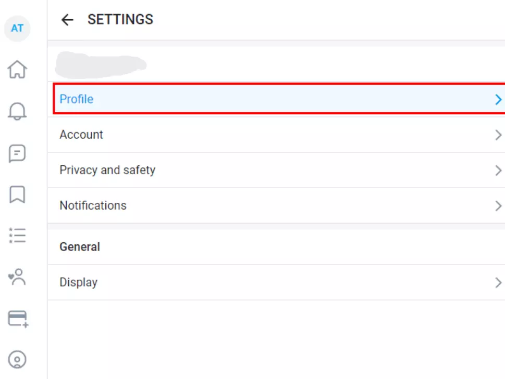Viewport: 505px width, 379px height.
Task: Open the Lists icon in sidebar
Action: [x=17, y=236]
